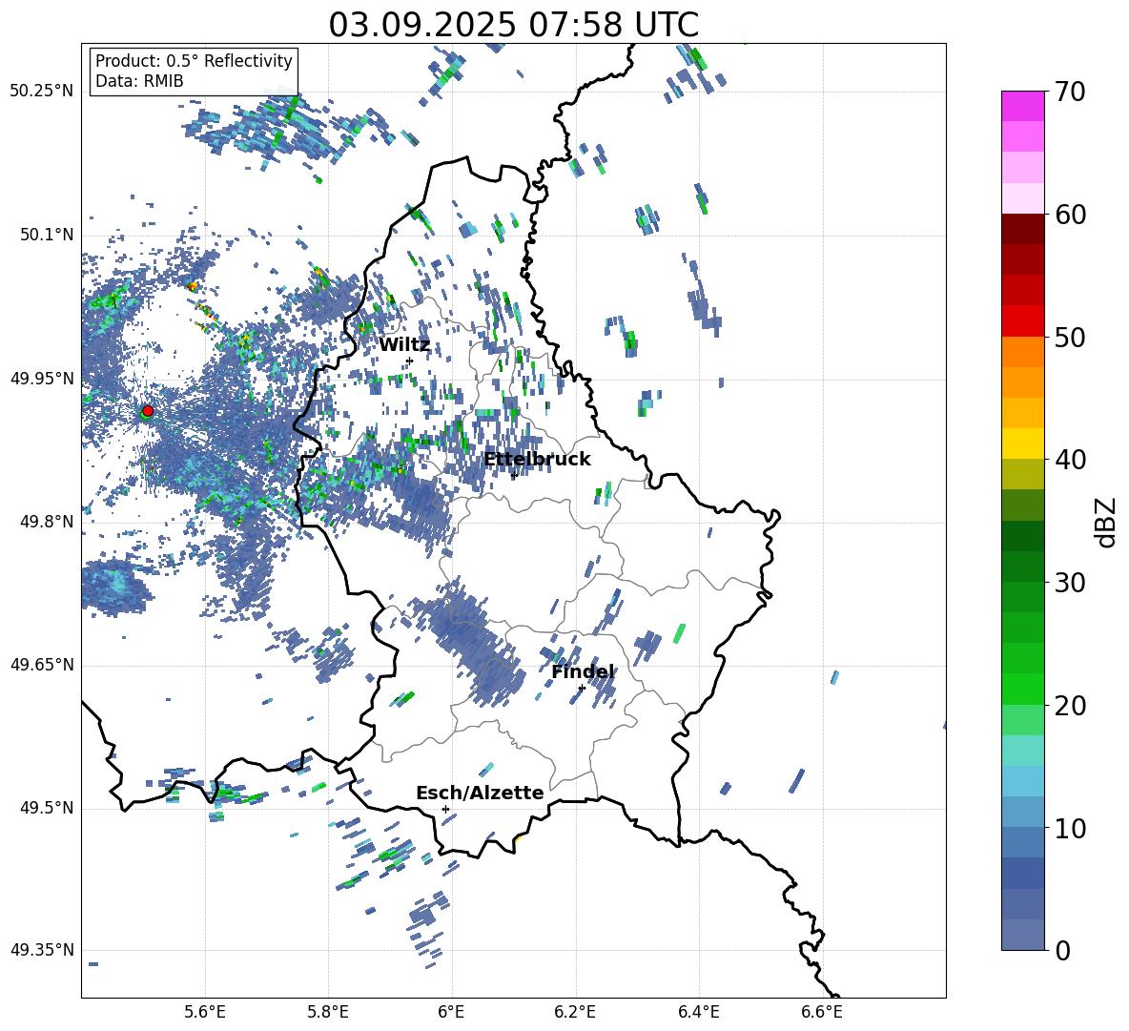Click the latitude label 49.95°N

click(42, 378)
